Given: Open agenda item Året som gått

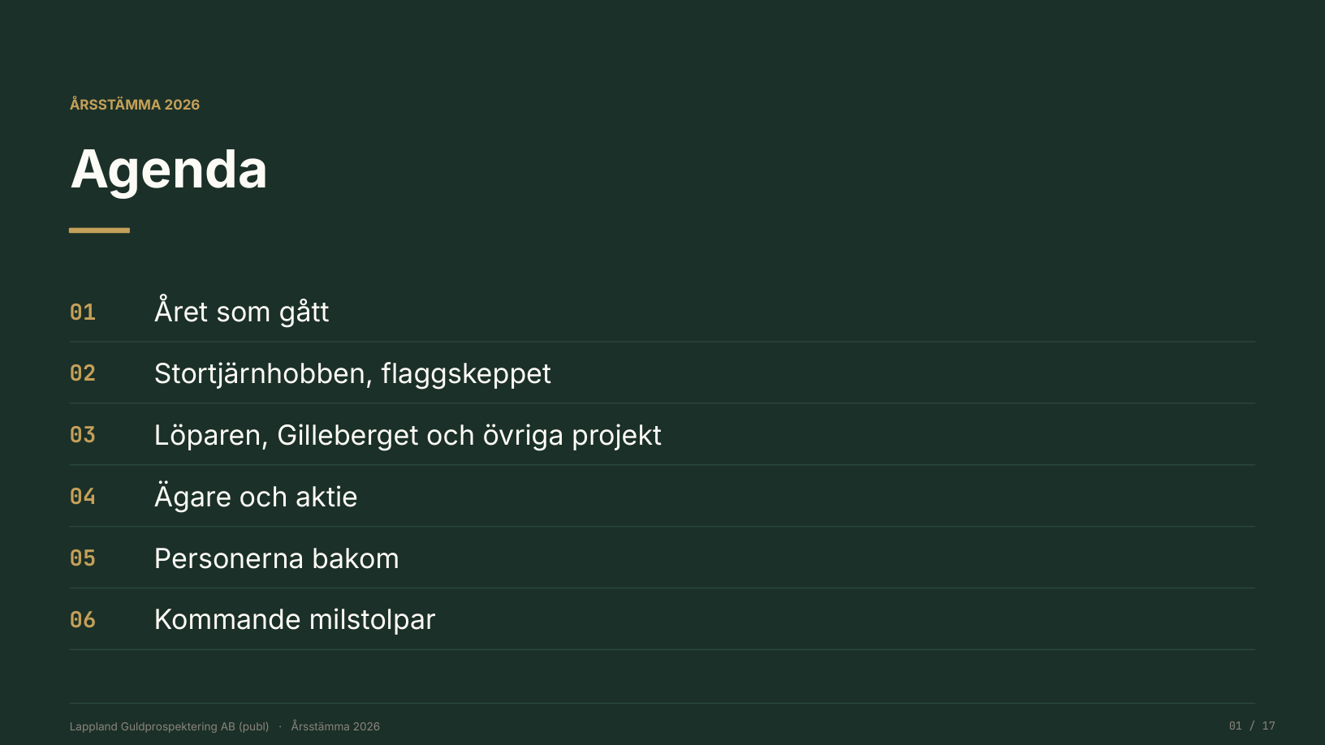Looking at the screenshot, I should (241, 312).
